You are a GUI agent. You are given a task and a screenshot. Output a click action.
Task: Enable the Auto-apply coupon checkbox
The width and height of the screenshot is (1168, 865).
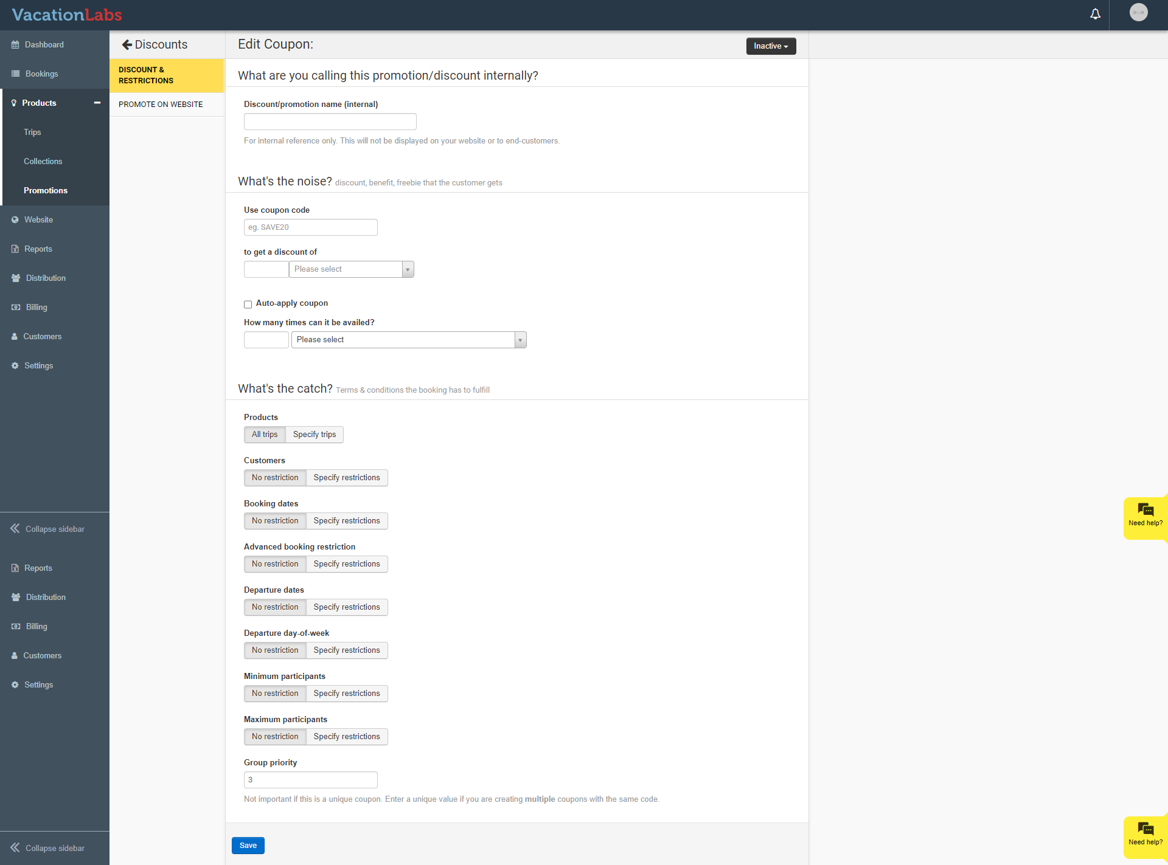click(x=248, y=304)
